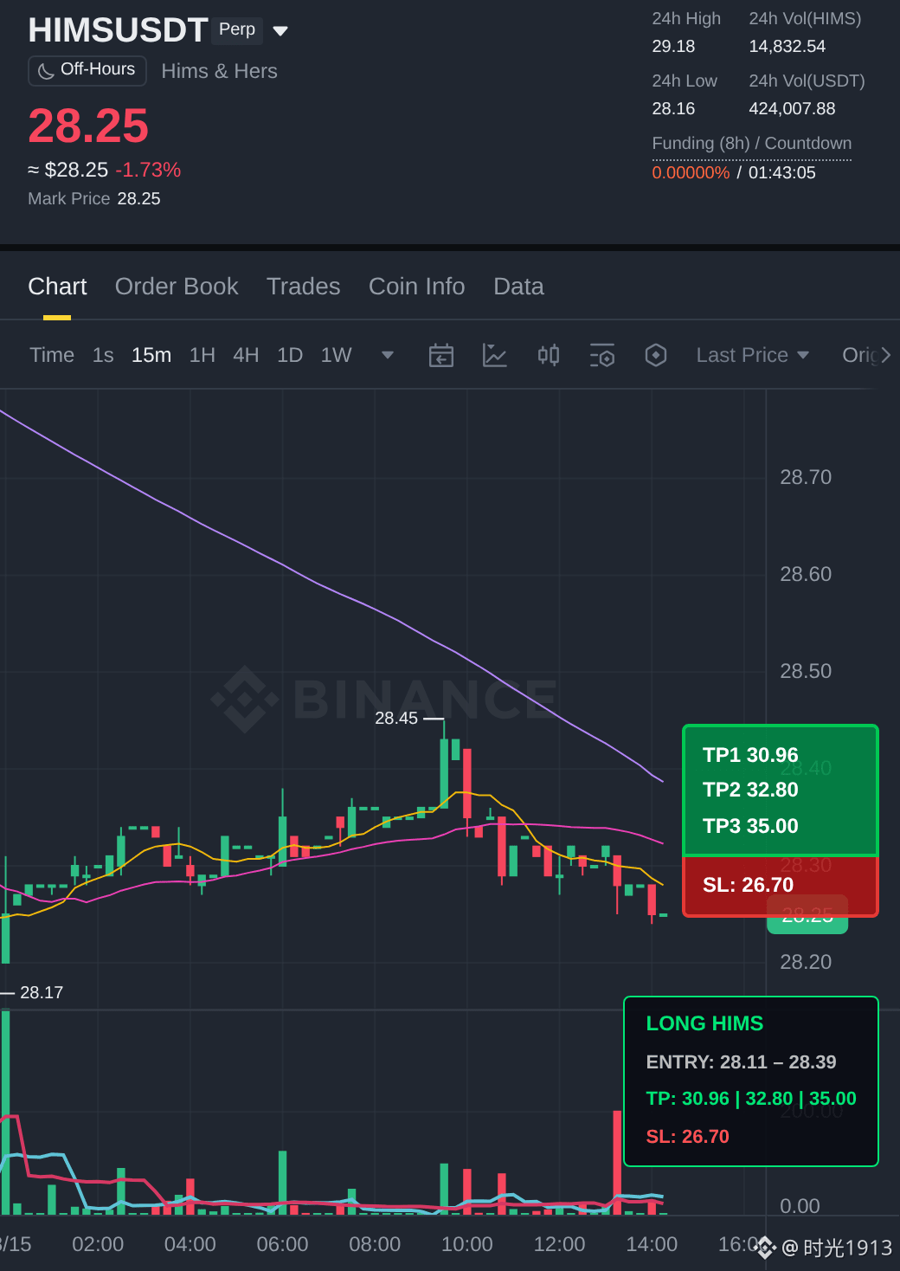Open the chart list settings icon

[x=602, y=355]
